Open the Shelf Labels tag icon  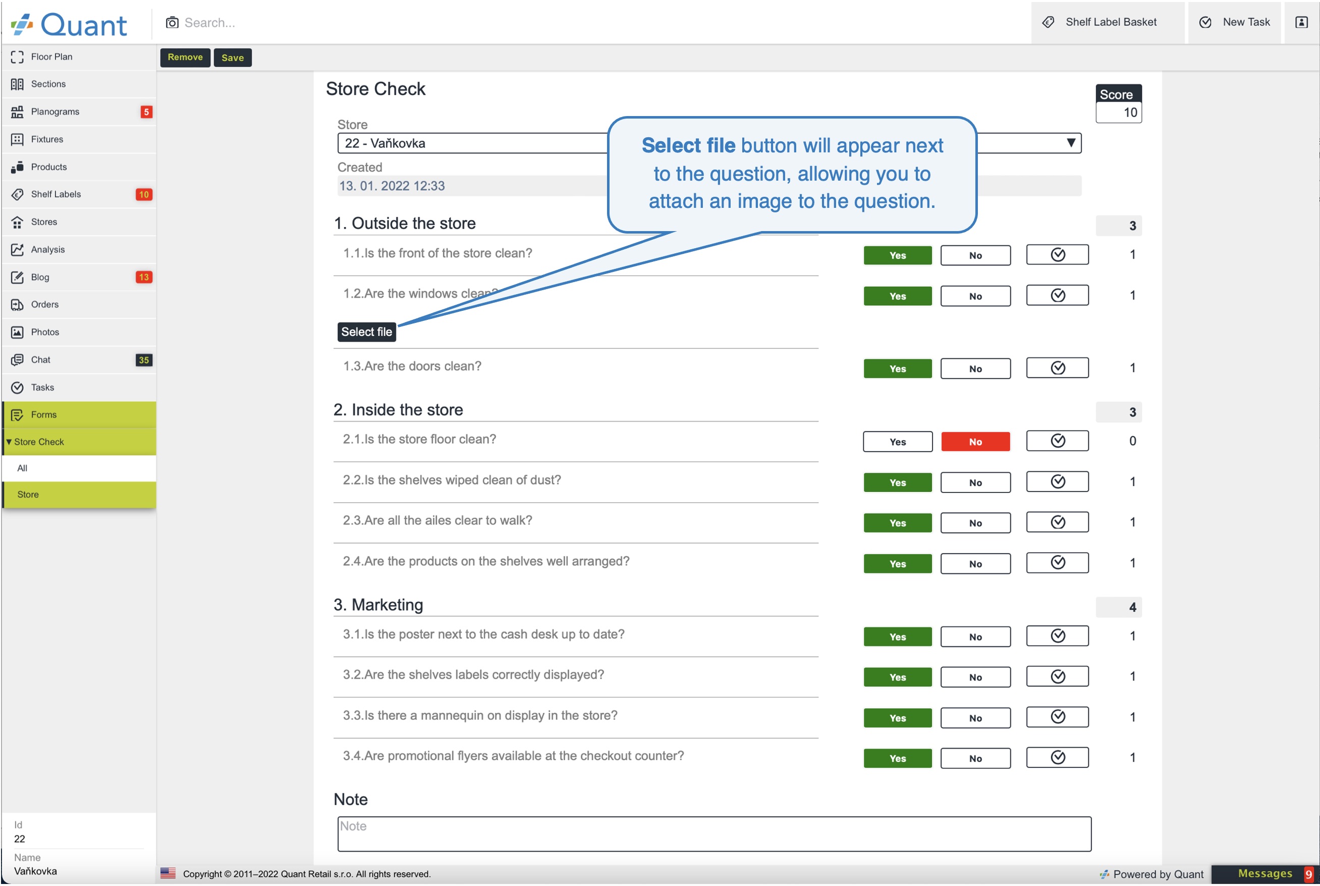[17, 194]
